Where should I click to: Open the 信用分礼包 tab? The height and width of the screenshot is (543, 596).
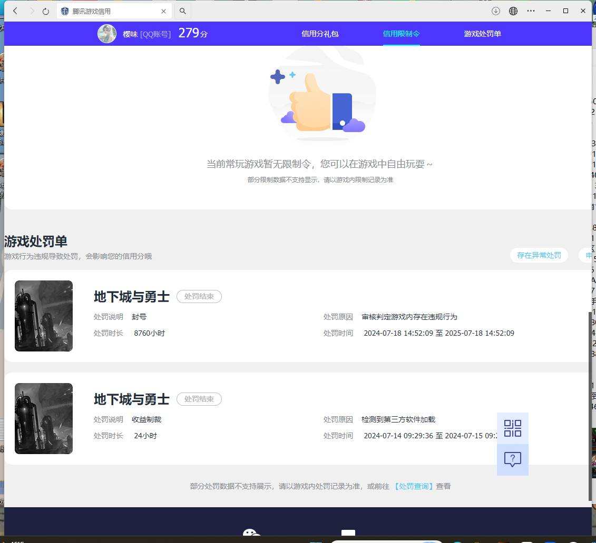(x=320, y=34)
